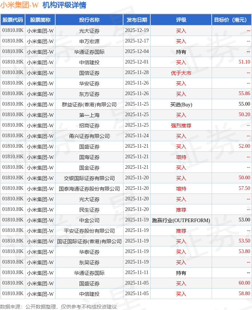Select 交银国际证券有限公司 cell
The image size is (252, 310).
coord(89,178)
